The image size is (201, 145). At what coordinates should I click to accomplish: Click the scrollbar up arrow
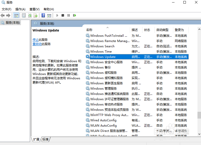pyautogui.click(x=199, y=29)
